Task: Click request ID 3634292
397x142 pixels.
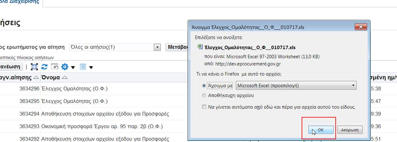Action: tap(29, 139)
